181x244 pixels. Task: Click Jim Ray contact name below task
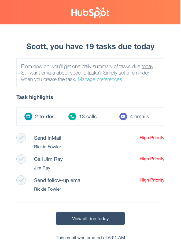[x=42, y=168]
